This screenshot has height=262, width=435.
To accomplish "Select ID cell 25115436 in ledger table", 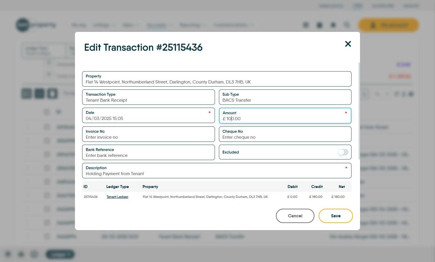I will pyautogui.click(x=91, y=197).
